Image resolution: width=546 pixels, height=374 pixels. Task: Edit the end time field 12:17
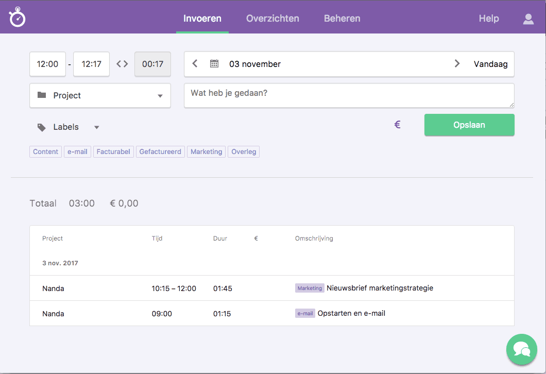click(x=92, y=64)
